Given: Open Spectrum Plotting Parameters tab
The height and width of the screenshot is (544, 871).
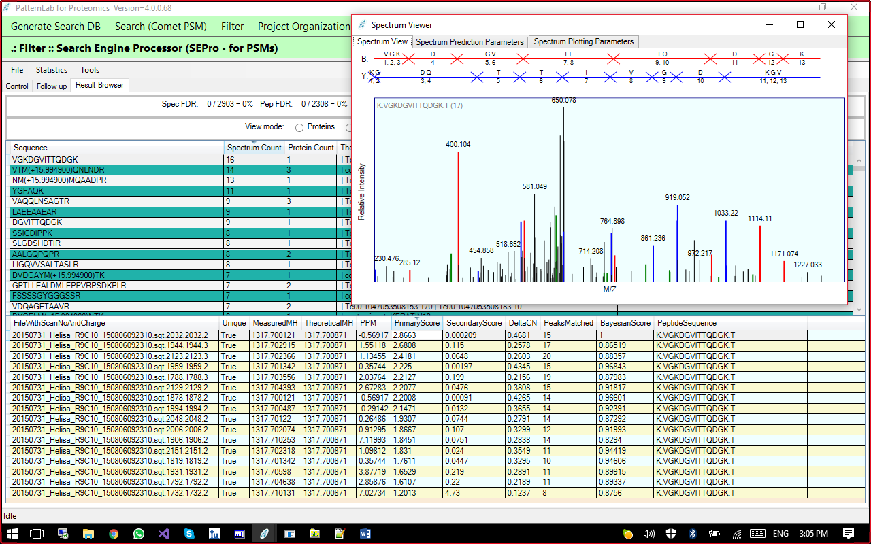Looking at the screenshot, I should point(584,41).
